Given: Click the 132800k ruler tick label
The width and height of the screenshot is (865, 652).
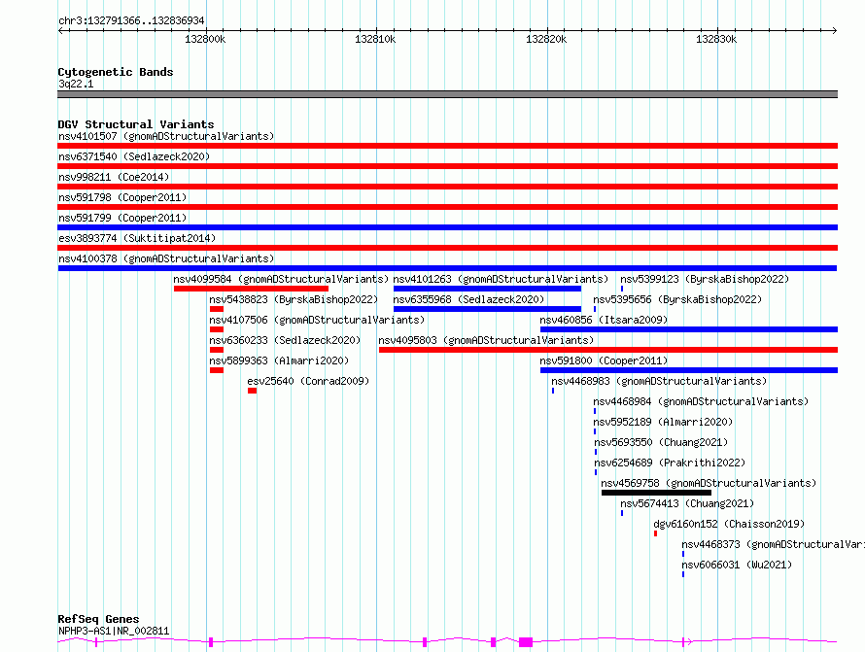Looking at the screenshot, I should click(x=205, y=39).
